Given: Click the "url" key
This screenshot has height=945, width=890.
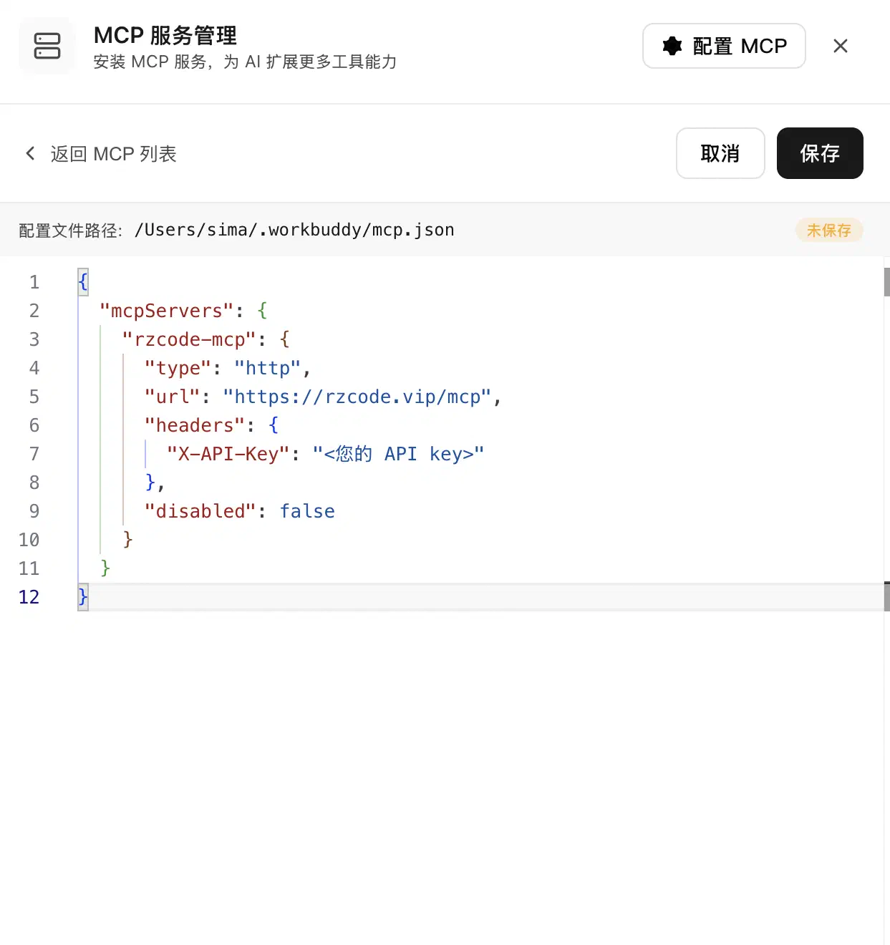Looking at the screenshot, I should (173, 397).
